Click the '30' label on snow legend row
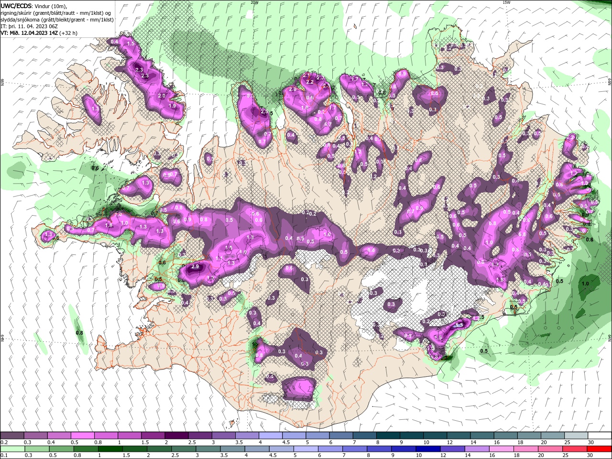 pos(591,442)
